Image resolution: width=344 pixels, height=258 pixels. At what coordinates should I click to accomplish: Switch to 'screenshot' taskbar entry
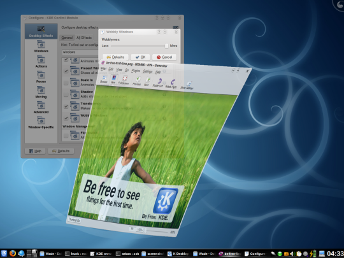click(x=153, y=254)
